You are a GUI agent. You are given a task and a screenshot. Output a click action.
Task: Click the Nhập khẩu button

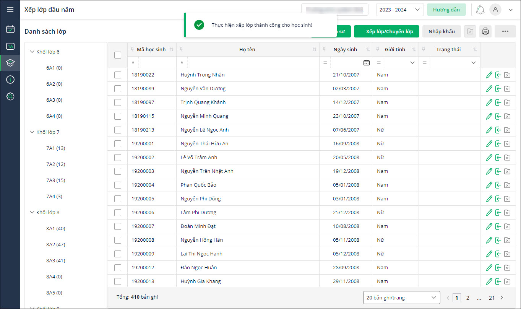[x=441, y=31]
